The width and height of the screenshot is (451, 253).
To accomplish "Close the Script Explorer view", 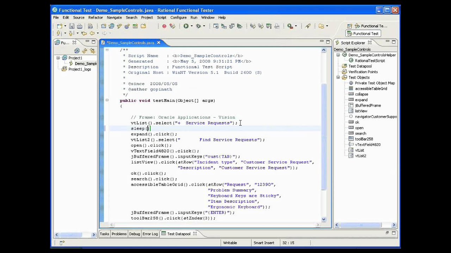I will 370,43.
